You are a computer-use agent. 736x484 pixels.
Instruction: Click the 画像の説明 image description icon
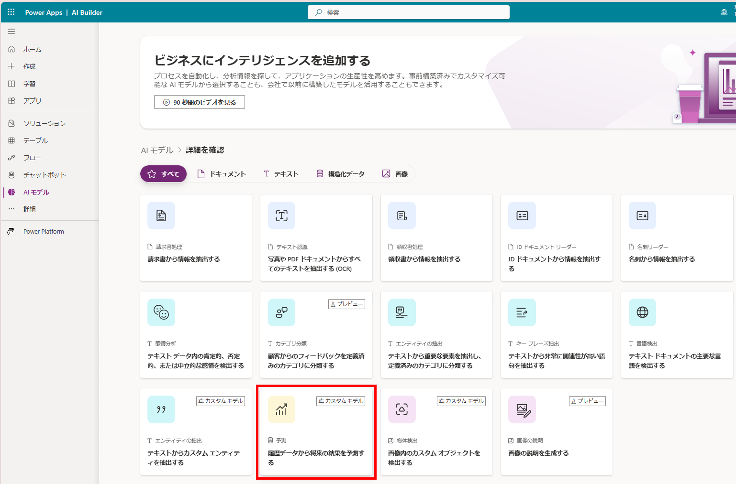coord(522,409)
